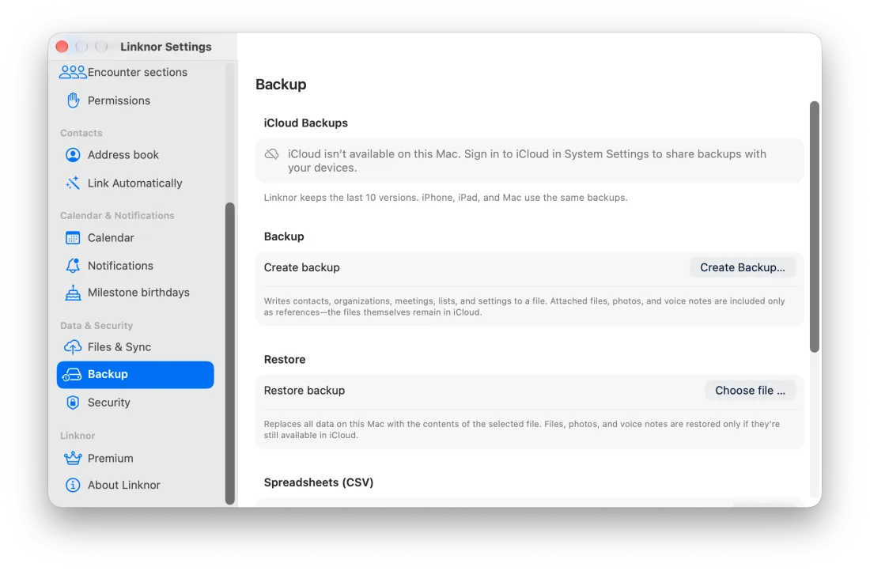Click the Contacts section header

pyautogui.click(x=81, y=133)
